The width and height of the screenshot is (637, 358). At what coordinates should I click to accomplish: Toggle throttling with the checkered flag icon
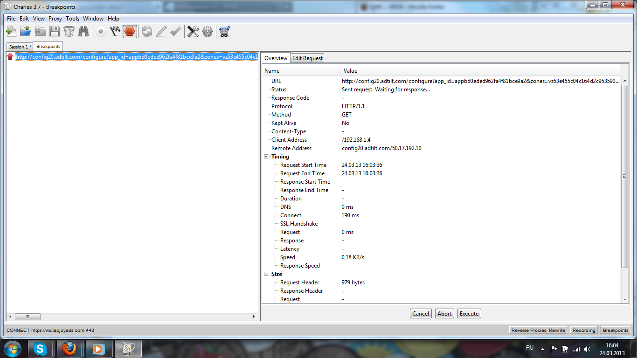(x=115, y=31)
